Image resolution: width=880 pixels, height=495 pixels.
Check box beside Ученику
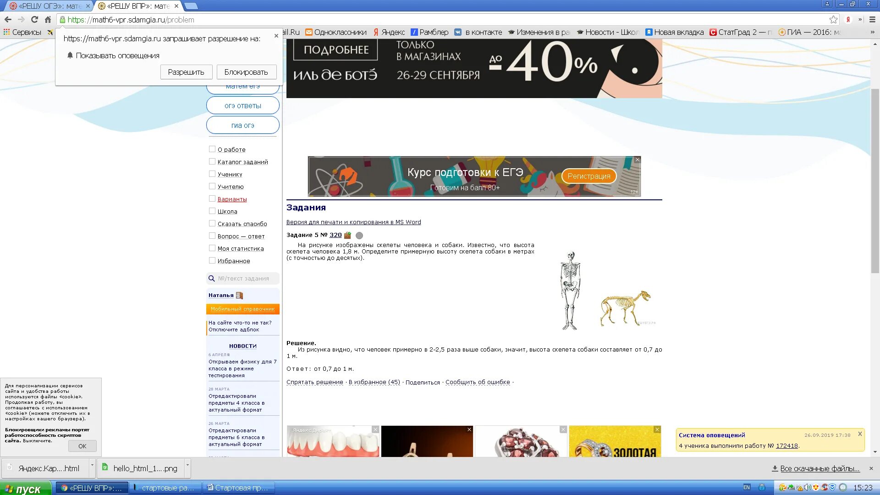212,174
